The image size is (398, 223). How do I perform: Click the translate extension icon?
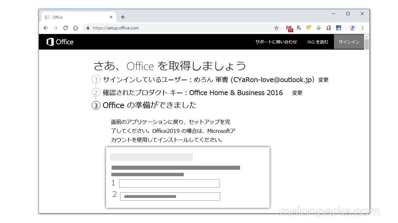click(299, 28)
